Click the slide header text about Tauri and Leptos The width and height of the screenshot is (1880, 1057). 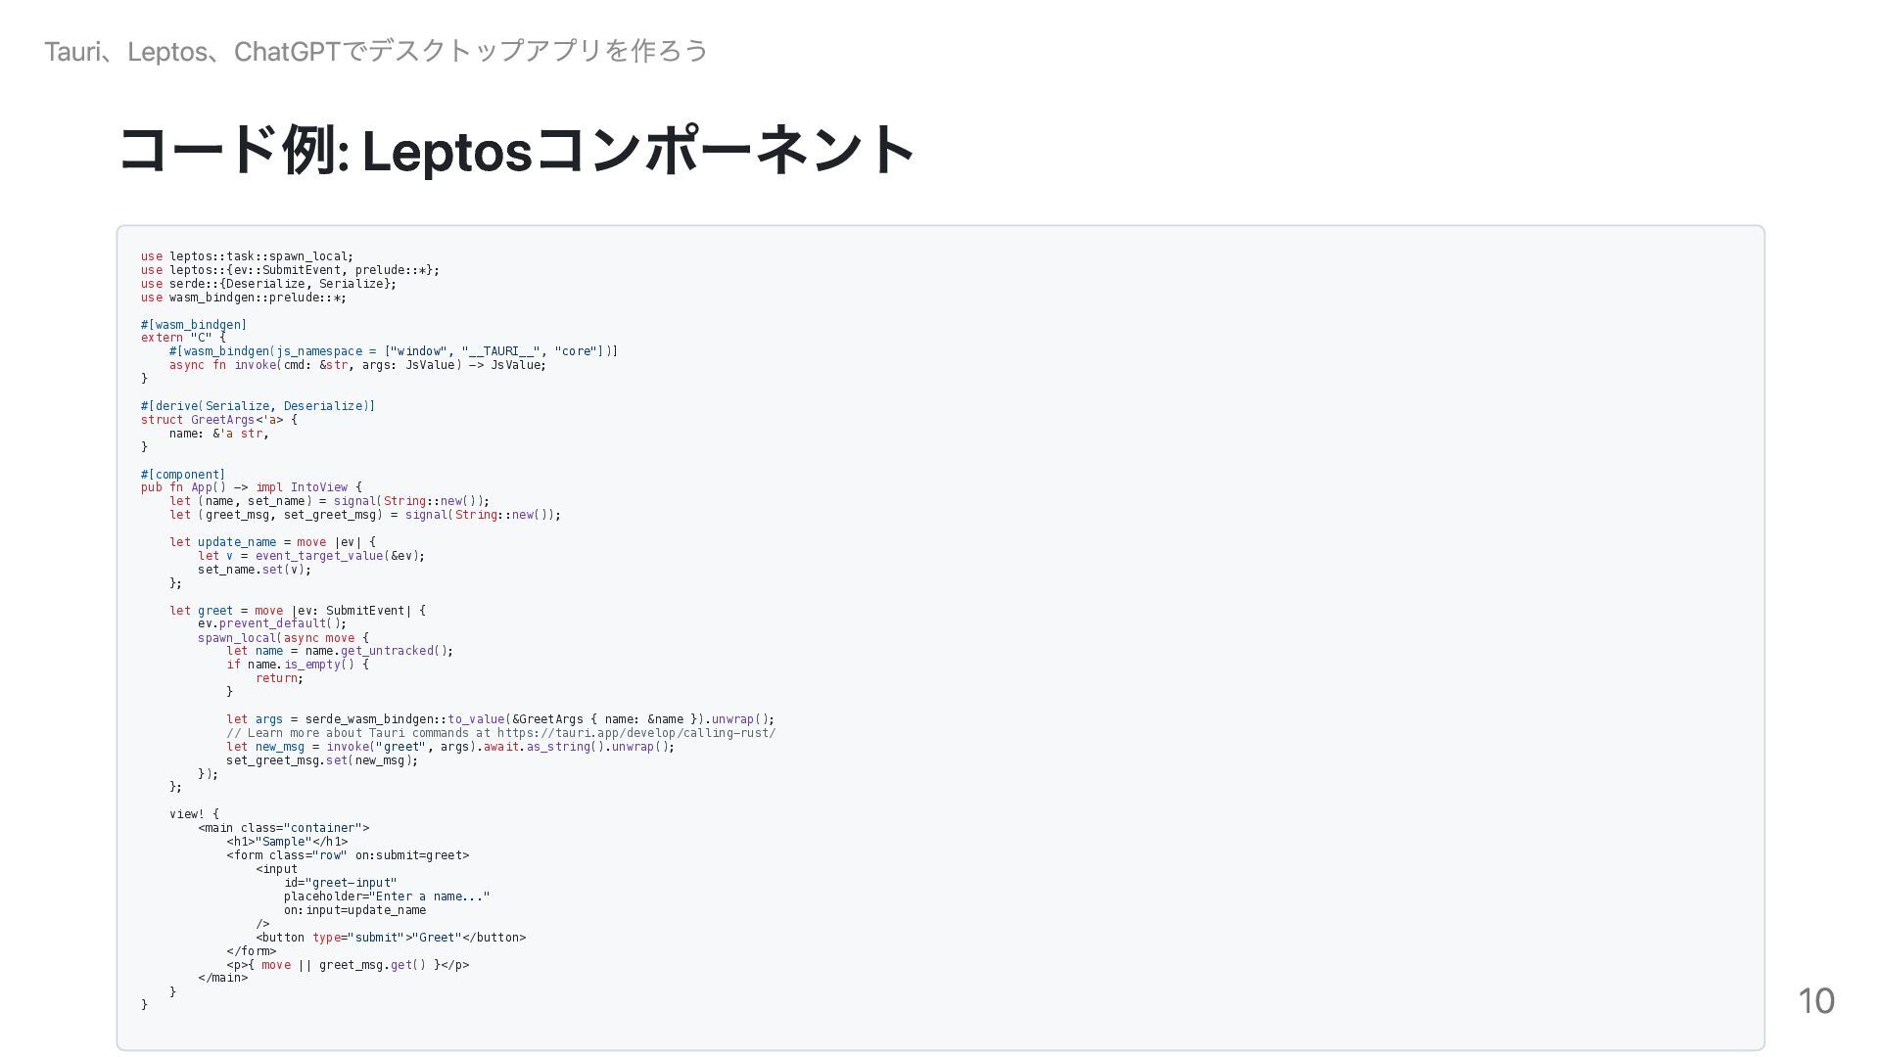click(376, 51)
